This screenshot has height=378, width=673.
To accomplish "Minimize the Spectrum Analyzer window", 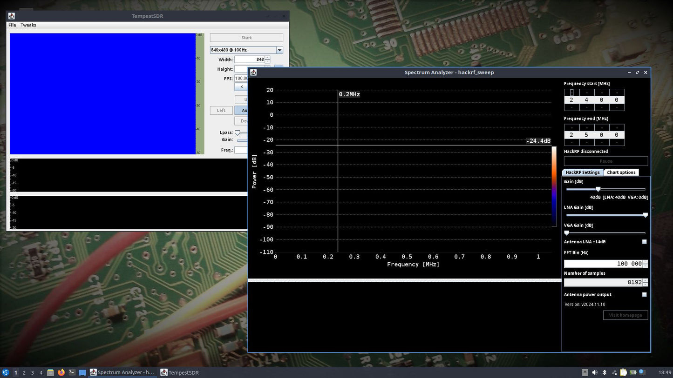I will (x=630, y=73).
